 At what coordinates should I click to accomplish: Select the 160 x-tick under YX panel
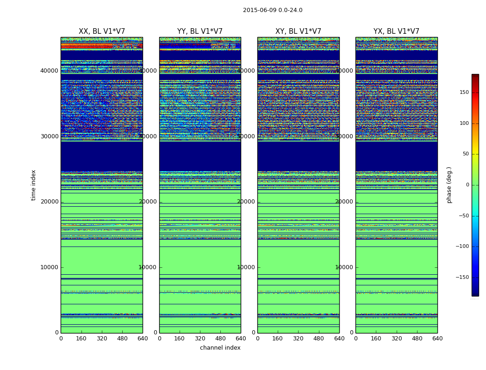376,339
